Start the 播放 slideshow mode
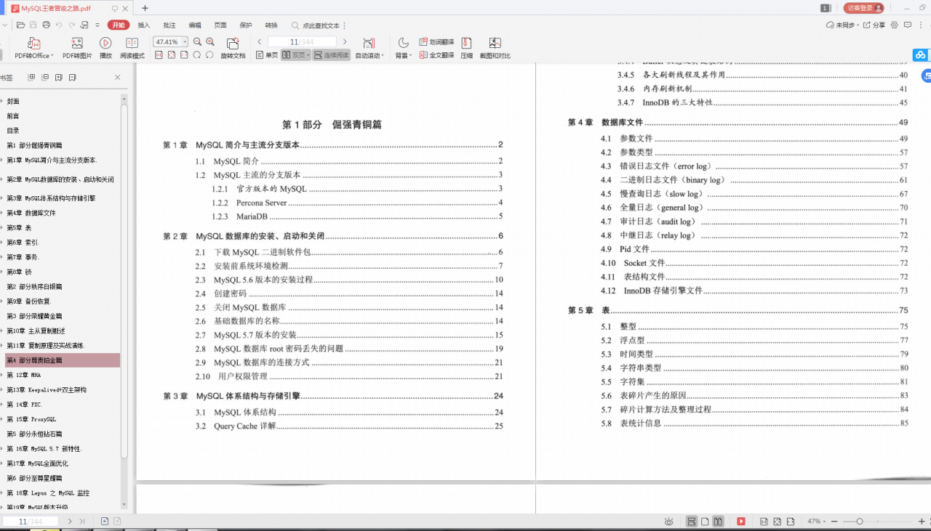The width and height of the screenshot is (931, 531). click(x=105, y=47)
